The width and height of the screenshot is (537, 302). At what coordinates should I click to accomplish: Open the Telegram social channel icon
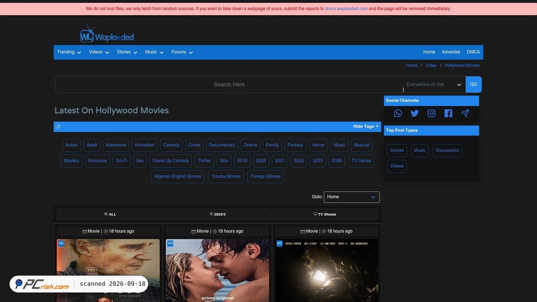(x=465, y=113)
